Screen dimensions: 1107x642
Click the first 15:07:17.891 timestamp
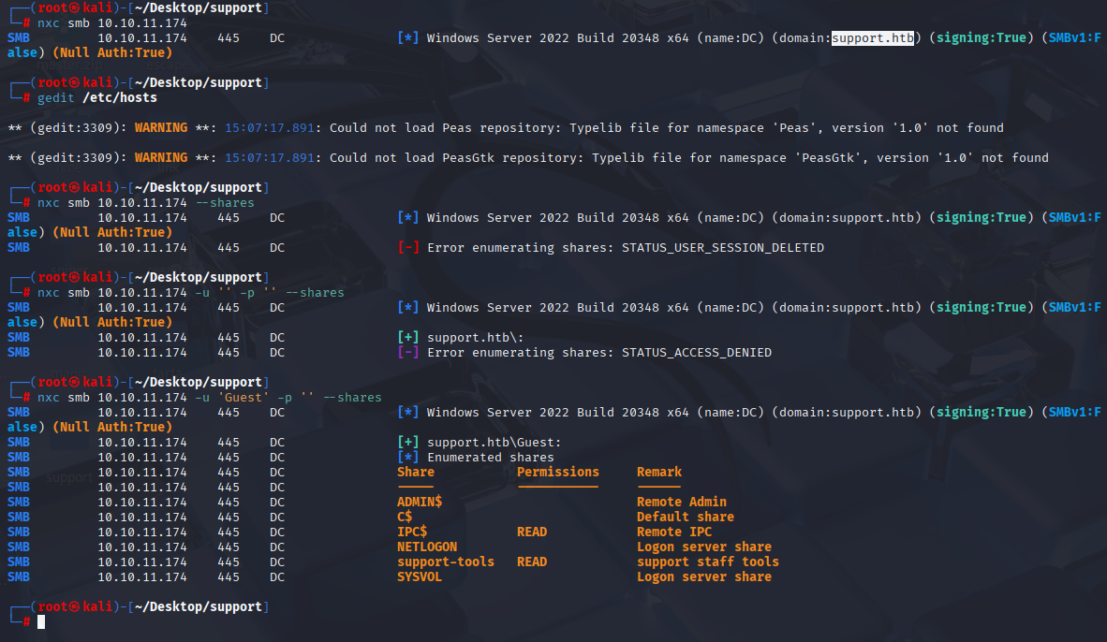pyautogui.click(x=270, y=127)
